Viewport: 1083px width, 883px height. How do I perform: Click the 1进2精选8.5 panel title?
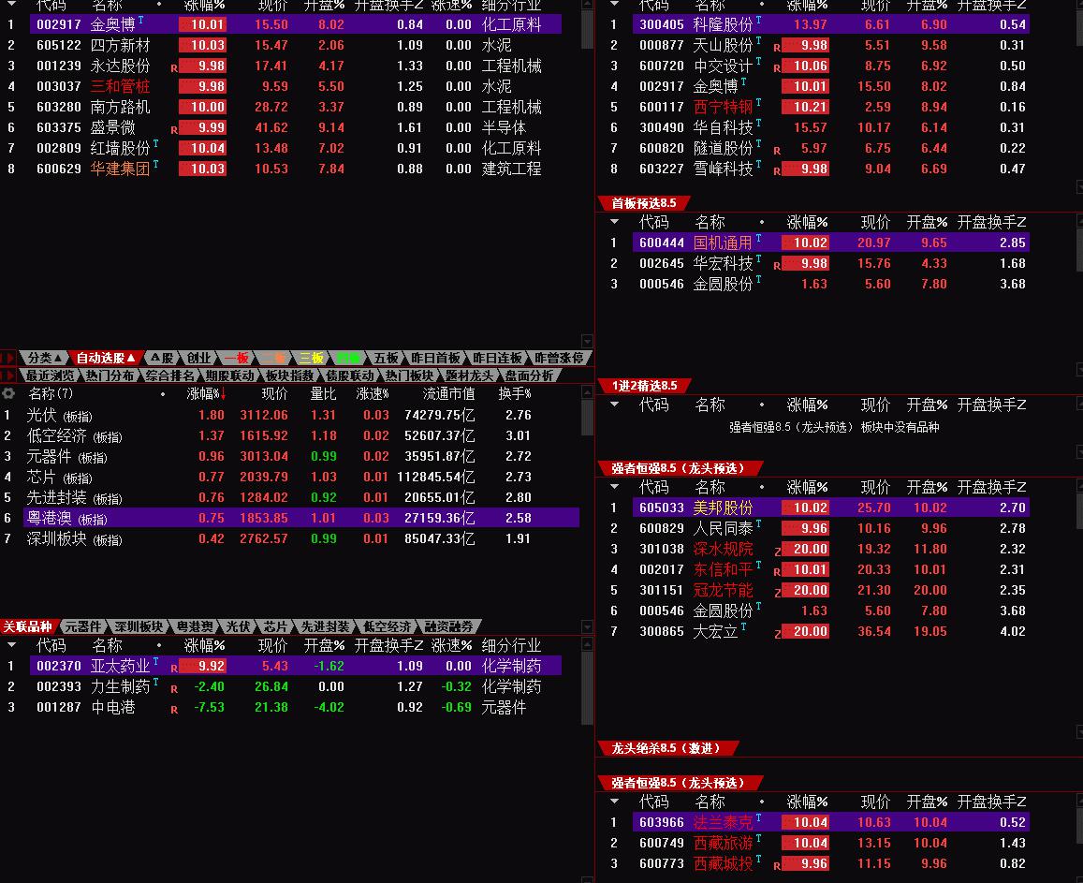coord(644,386)
